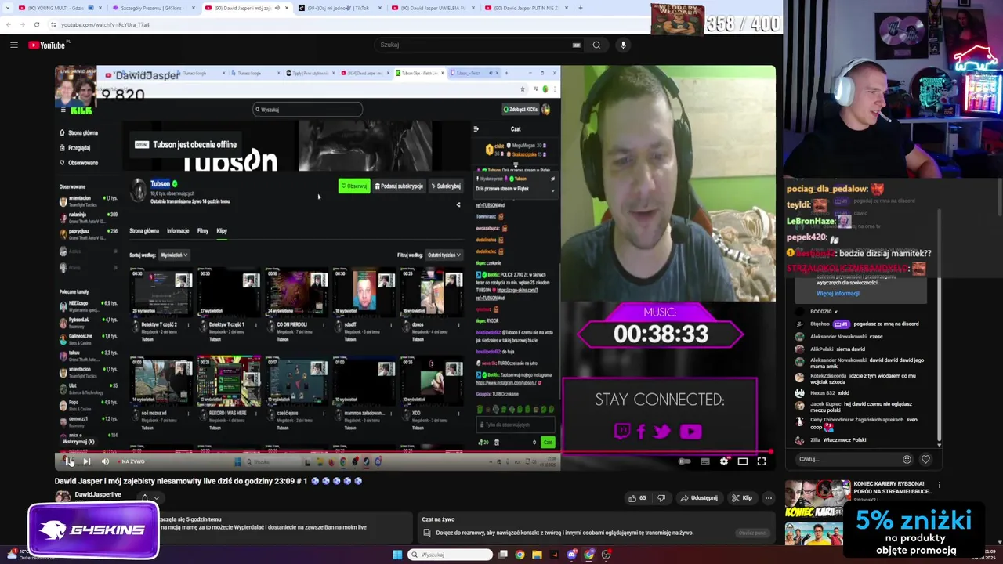The width and height of the screenshot is (1003, 564).
Task: Open emoji picker in live chat
Action: 907,459
